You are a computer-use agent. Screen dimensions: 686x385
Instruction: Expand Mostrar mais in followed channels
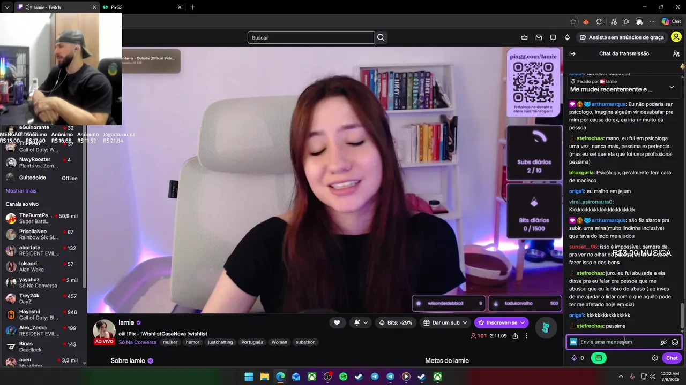click(21, 191)
